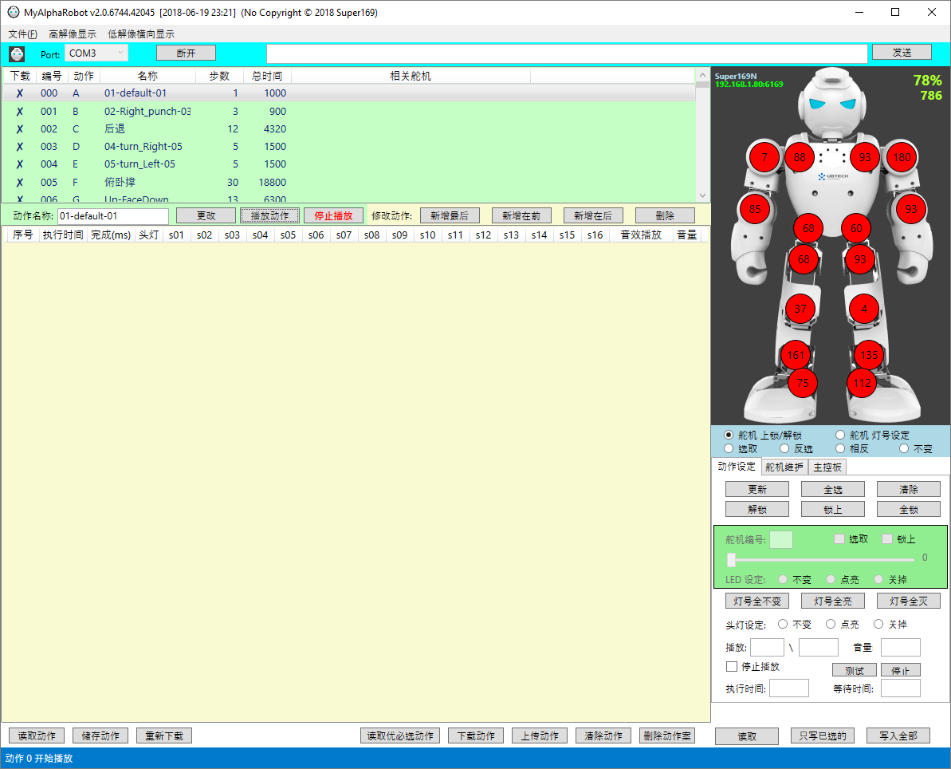Set 头灯设定 to 点亮
Viewport: 951px width, 769px height.
point(831,624)
